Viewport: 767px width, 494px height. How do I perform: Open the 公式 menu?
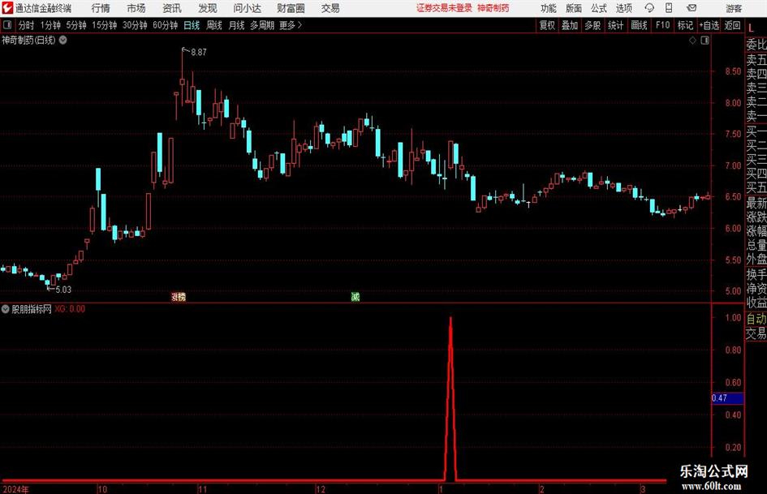[x=599, y=8]
